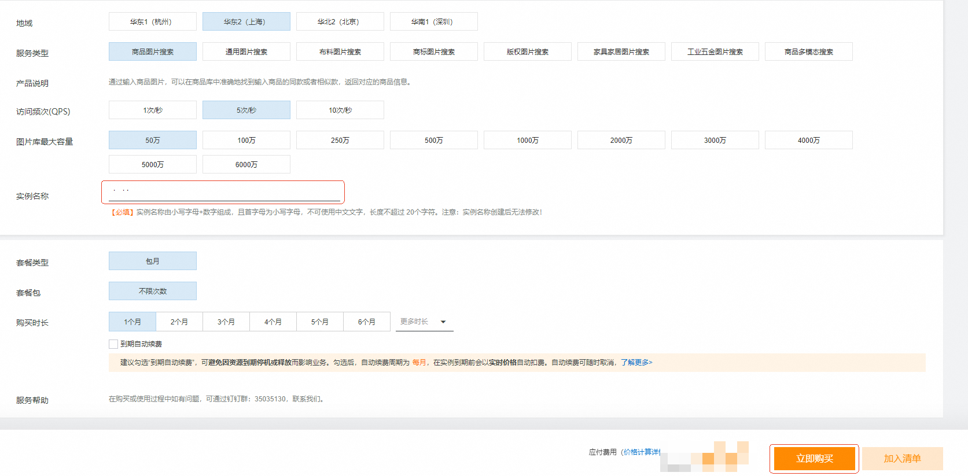
Task: Choose service type 版权图片搜索
Action: [528, 51]
